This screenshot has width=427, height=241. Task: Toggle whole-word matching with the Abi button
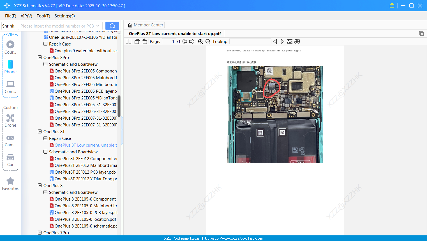pyautogui.click(x=290, y=41)
